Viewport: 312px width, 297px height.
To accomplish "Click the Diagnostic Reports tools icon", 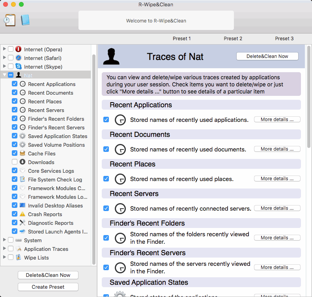I will [22, 222].
